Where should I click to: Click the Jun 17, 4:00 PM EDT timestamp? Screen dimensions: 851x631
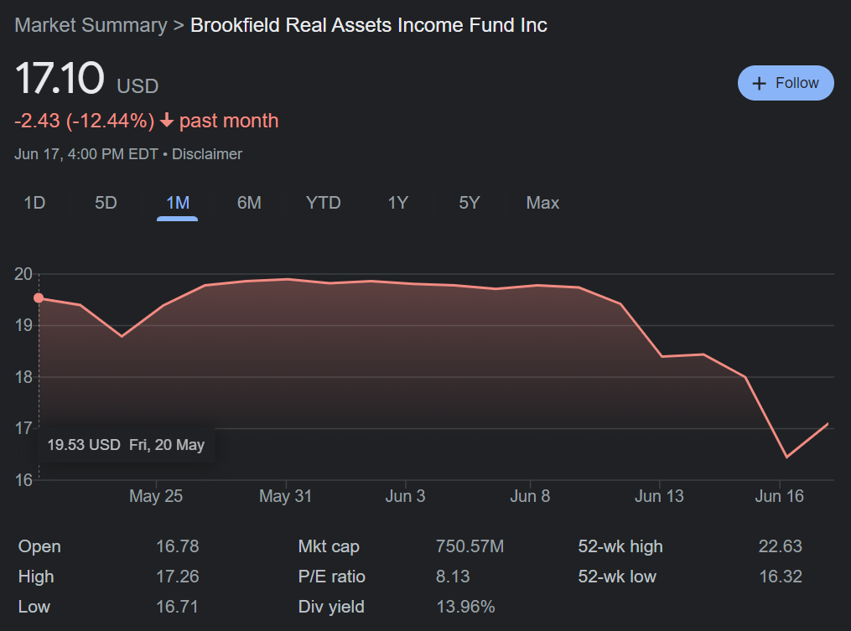(x=86, y=154)
